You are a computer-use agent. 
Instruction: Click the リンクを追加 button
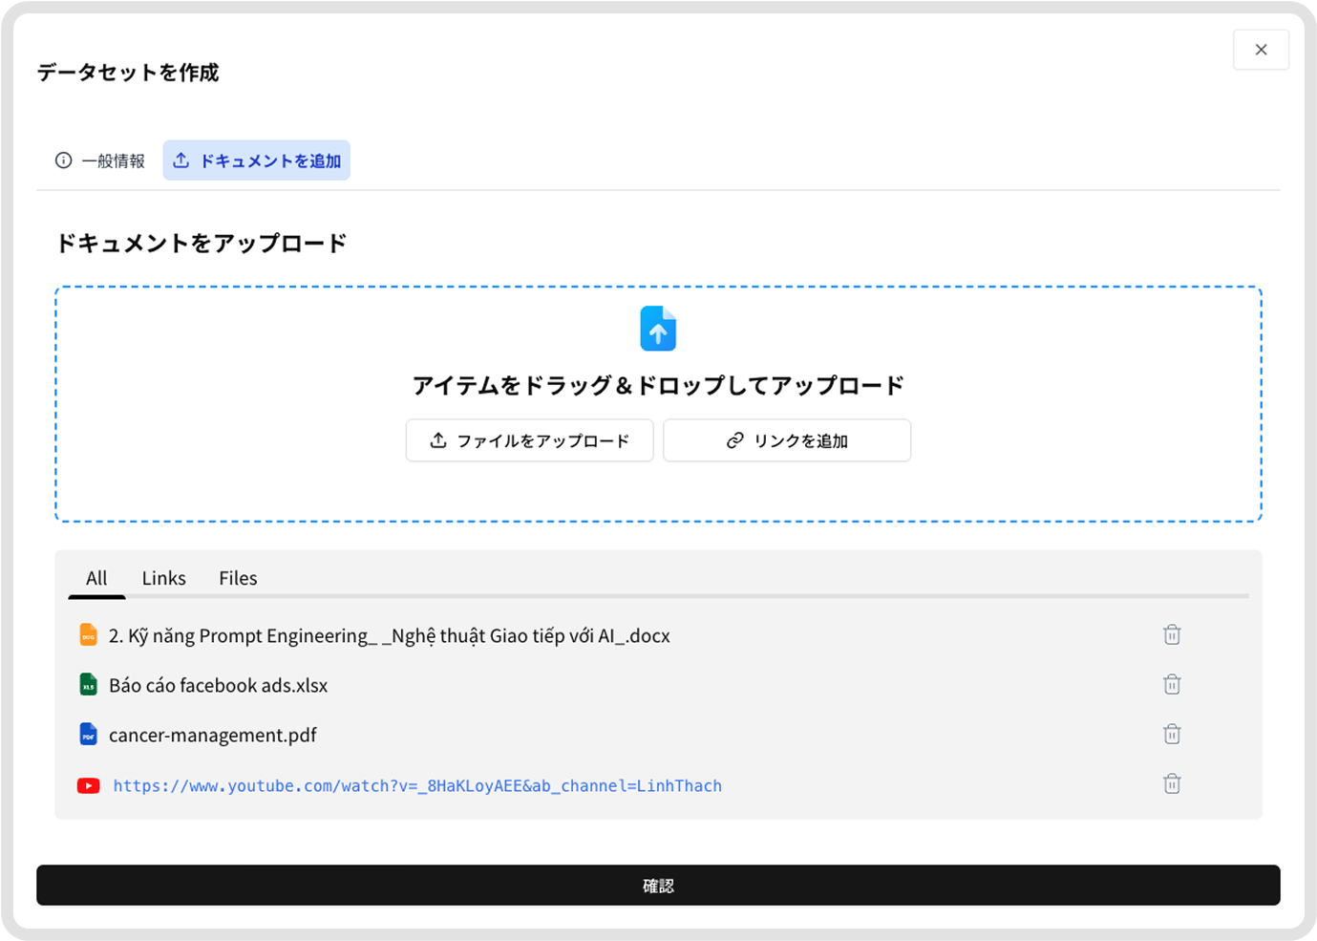click(786, 440)
